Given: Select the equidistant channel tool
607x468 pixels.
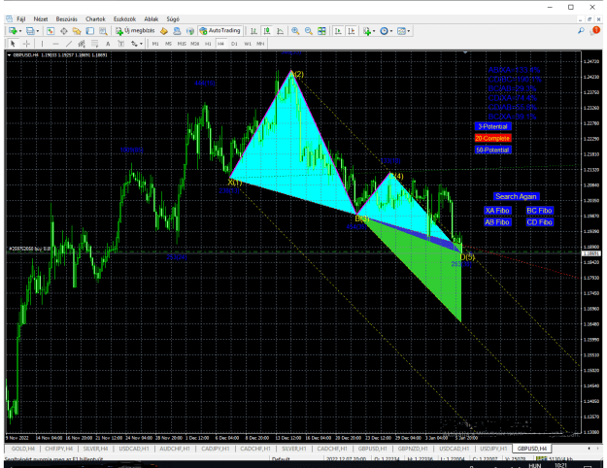Looking at the screenshot, I should click(82, 44).
